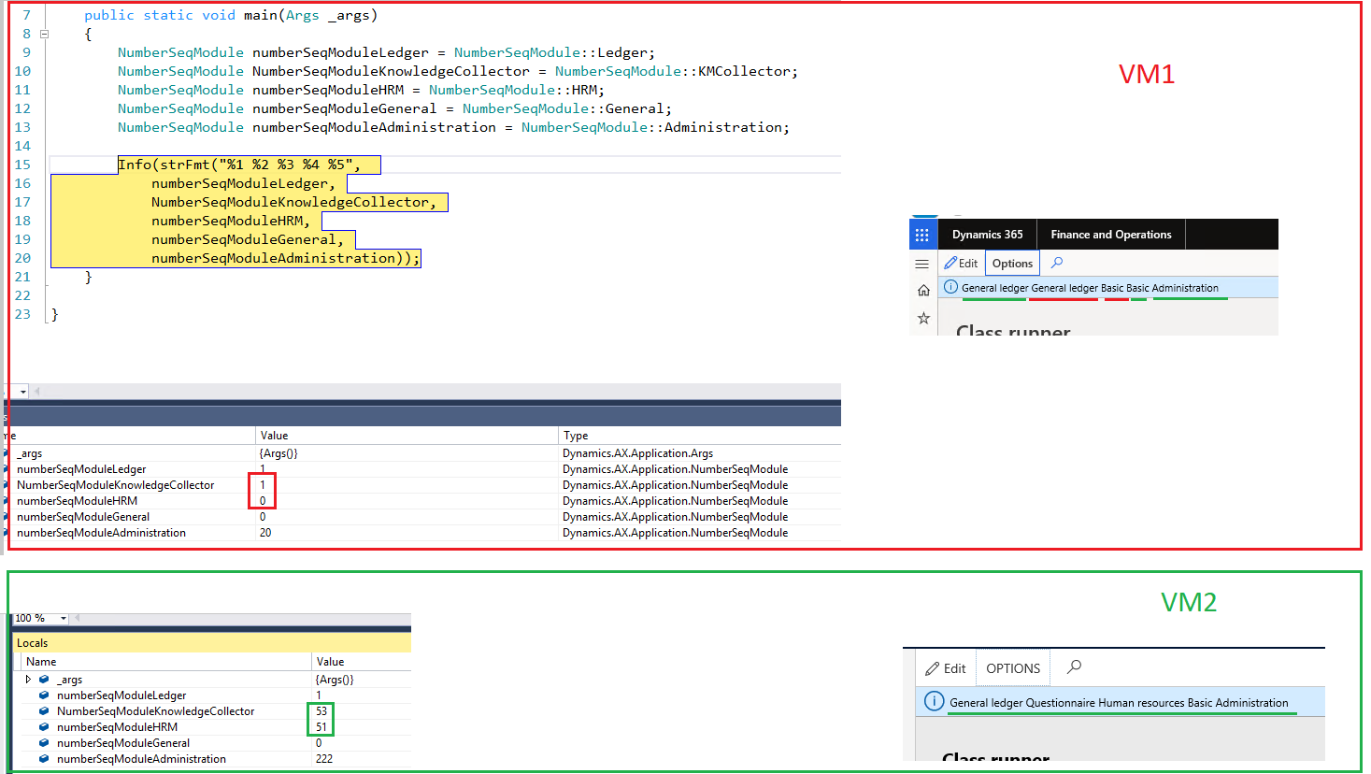Select the Locals window title in VM2
This screenshot has height=774, width=1371.
[x=32, y=643]
